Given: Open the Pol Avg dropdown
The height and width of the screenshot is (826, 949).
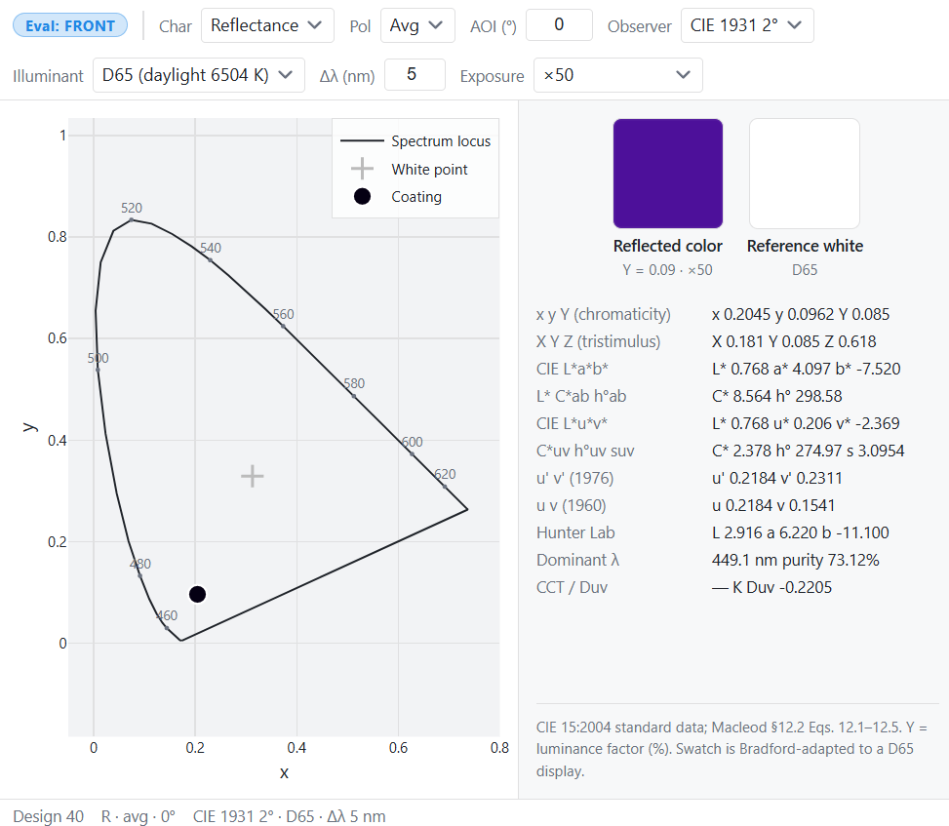Looking at the screenshot, I should point(417,25).
